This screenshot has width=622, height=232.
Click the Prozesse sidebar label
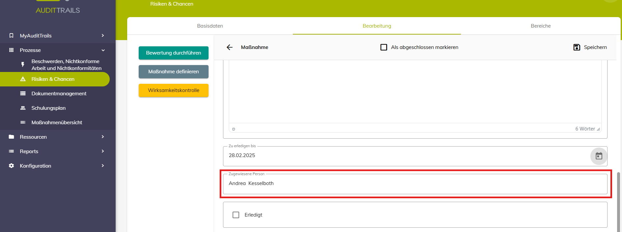click(x=30, y=50)
